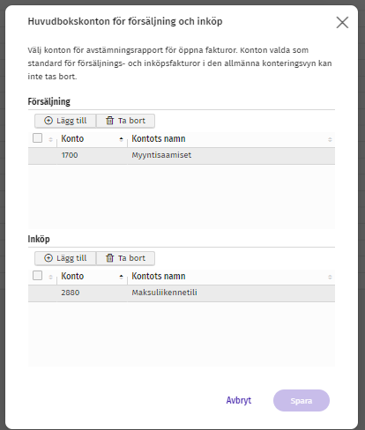The image size is (365, 430).
Task: Click the trash icon in Inköp Ta bort
Action: (x=109, y=258)
